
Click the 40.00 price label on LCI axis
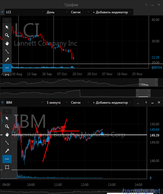[x=155, y=20]
